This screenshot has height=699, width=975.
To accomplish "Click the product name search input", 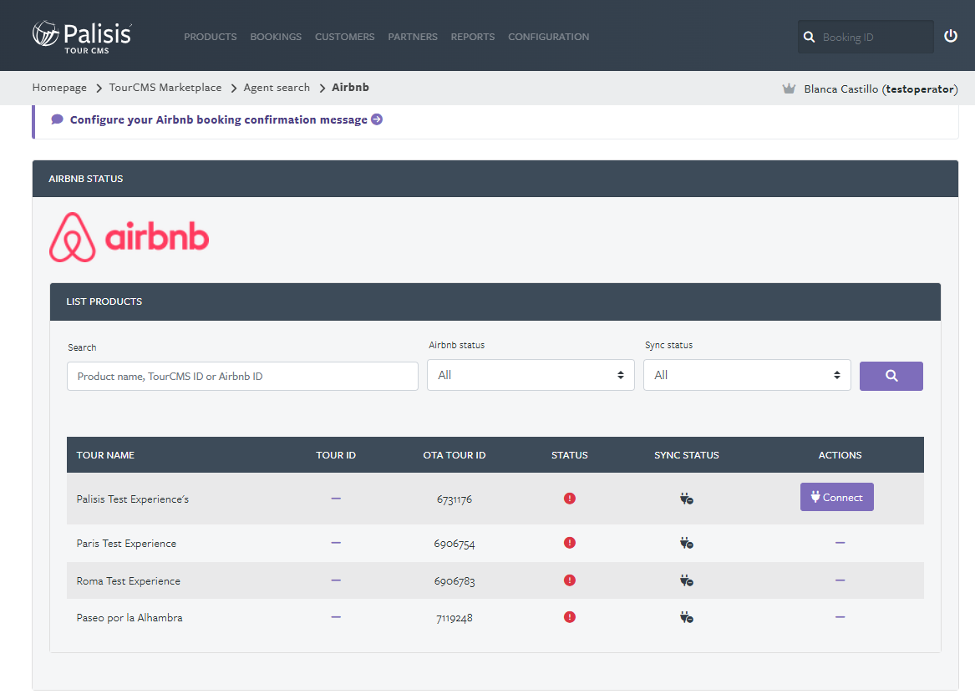I will pos(242,376).
